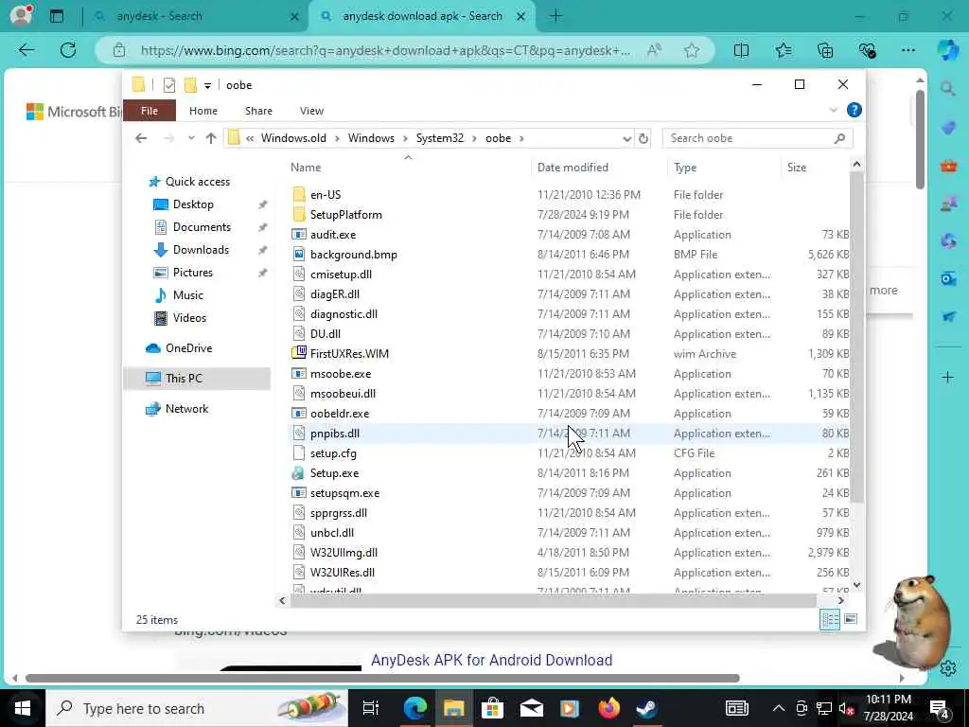The width and height of the screenshot is (969, 727).
Task: Sort files by Type column header
Action: tap(685, 168)
